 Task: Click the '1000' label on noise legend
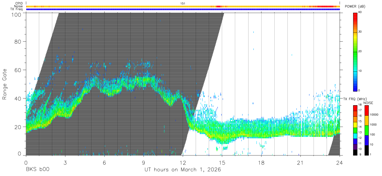pos(373,124)
